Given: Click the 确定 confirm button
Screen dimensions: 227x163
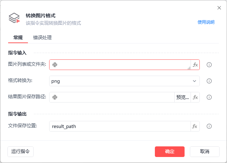Looking at the screenshot, I should tap(170, 152).
